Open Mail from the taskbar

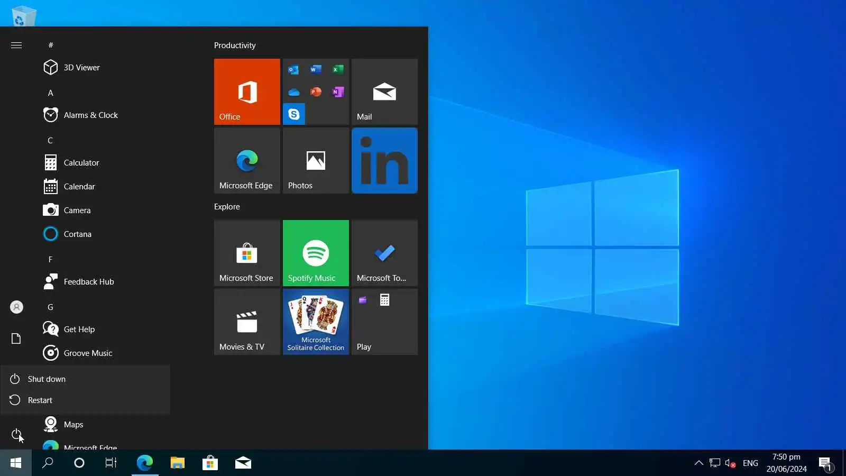pyautogui.click(x=243, y=463)
